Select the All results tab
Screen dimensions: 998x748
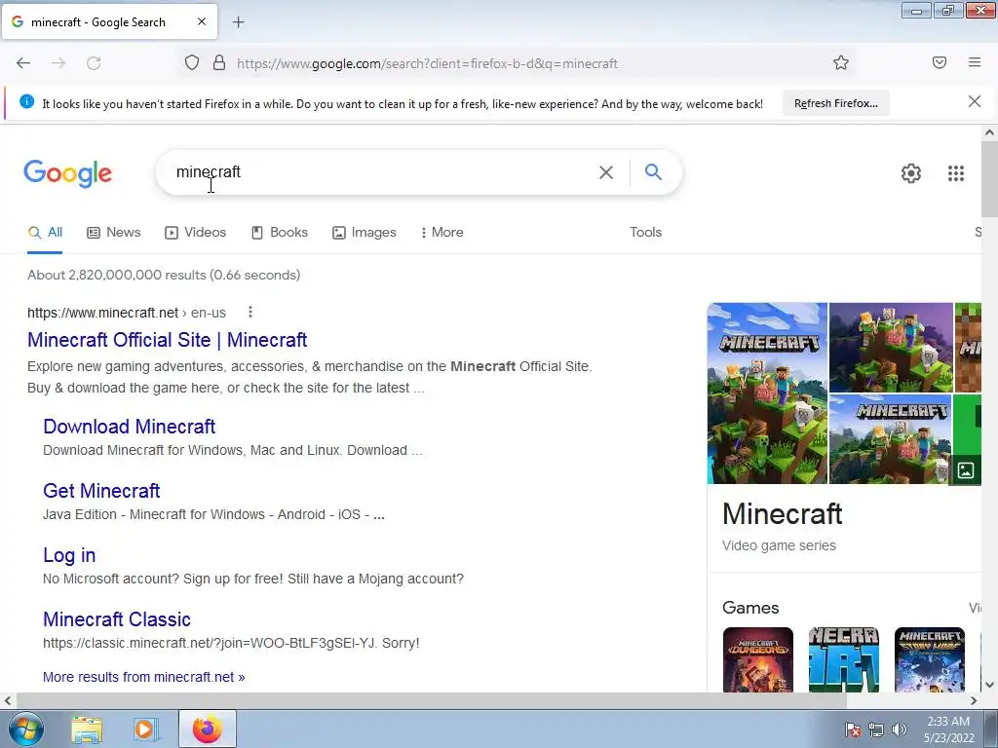point(45,232)
